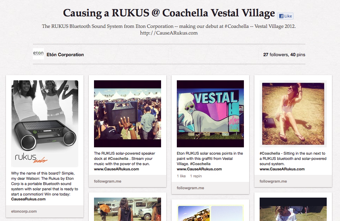Open the etoncorp.com source link
The height and width of the screenshot is (221, 340).
[x=24, y=211]
